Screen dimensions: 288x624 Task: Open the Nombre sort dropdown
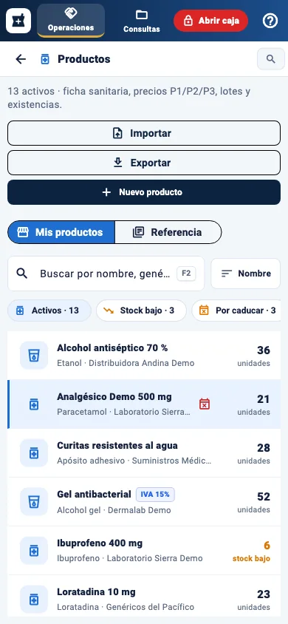(245, 274)
